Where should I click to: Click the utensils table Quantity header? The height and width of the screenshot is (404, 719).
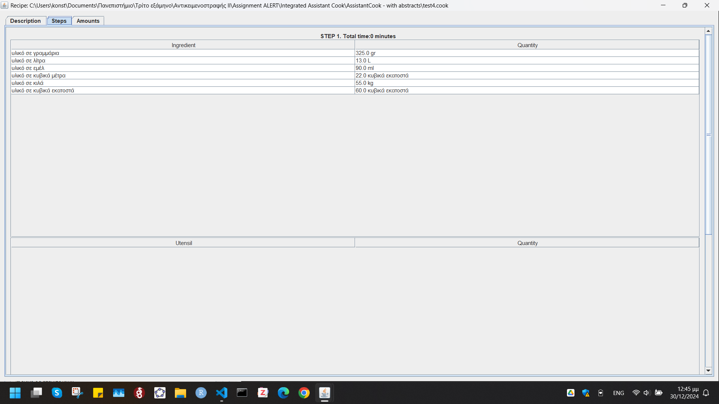527,243
